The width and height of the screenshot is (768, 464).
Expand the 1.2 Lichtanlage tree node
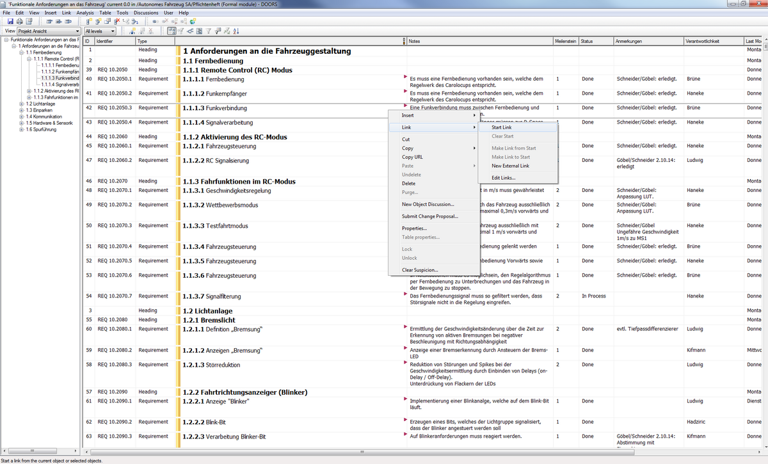click(x=22, y=104)
